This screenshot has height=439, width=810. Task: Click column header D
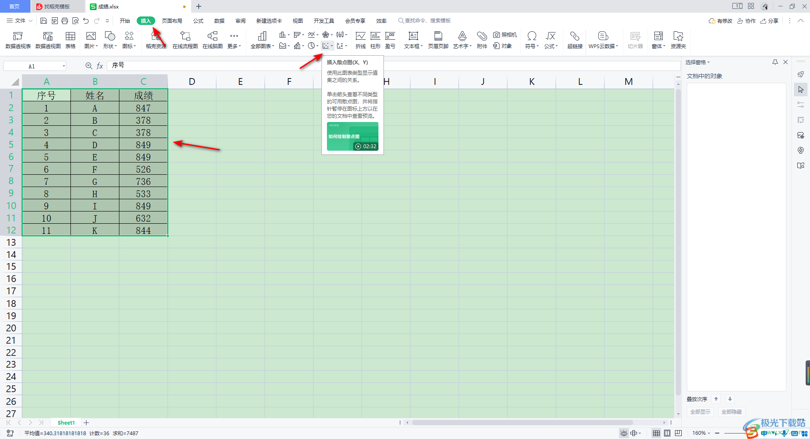tap(192, 81)
